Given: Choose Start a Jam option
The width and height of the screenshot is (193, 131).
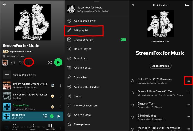Looking at the screenshot, I should pos(97,77).
